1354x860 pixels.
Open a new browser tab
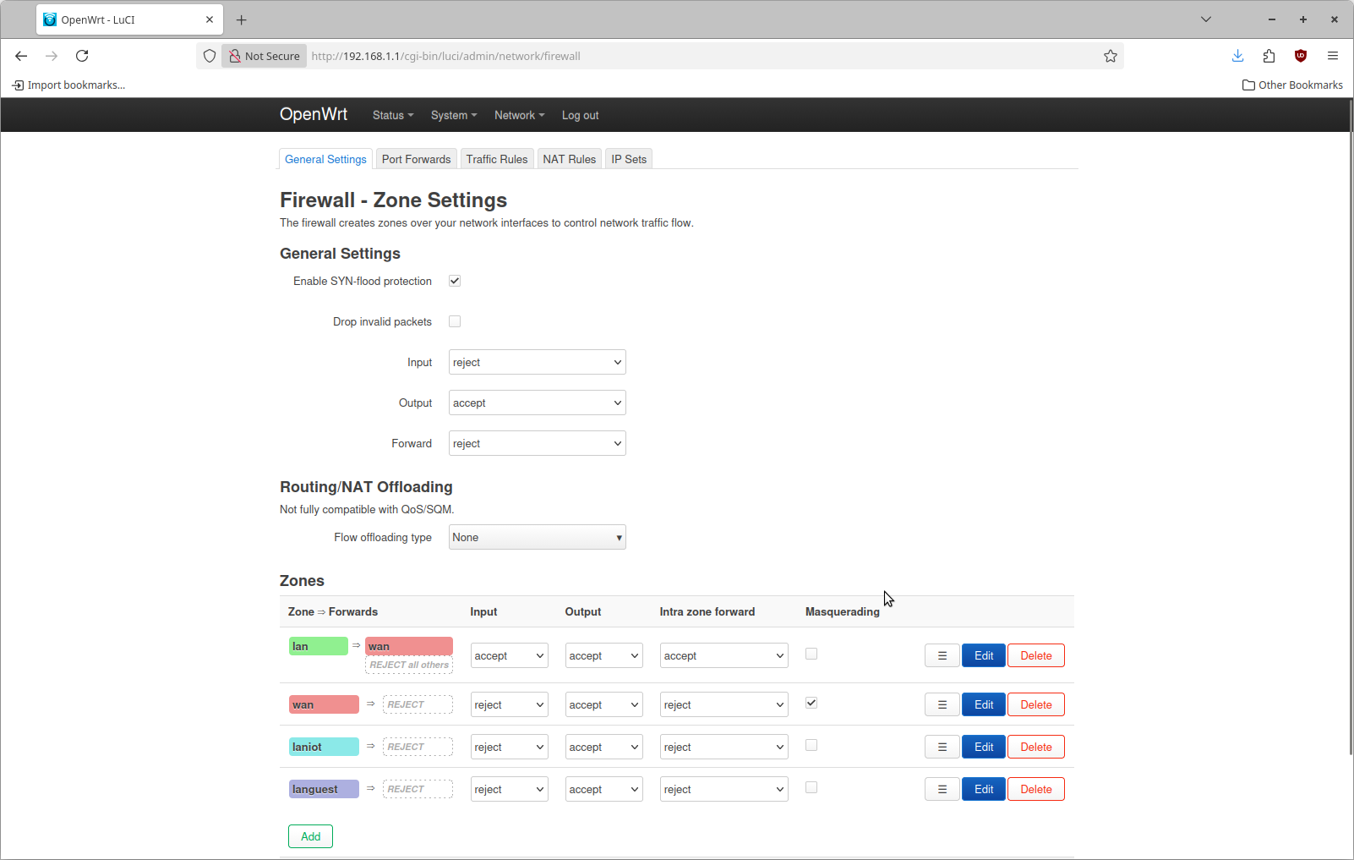[242, 19]
